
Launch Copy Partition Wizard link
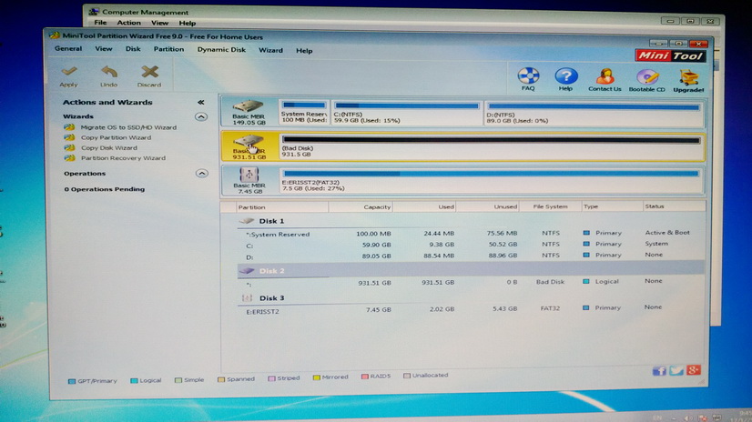[116, 137]
